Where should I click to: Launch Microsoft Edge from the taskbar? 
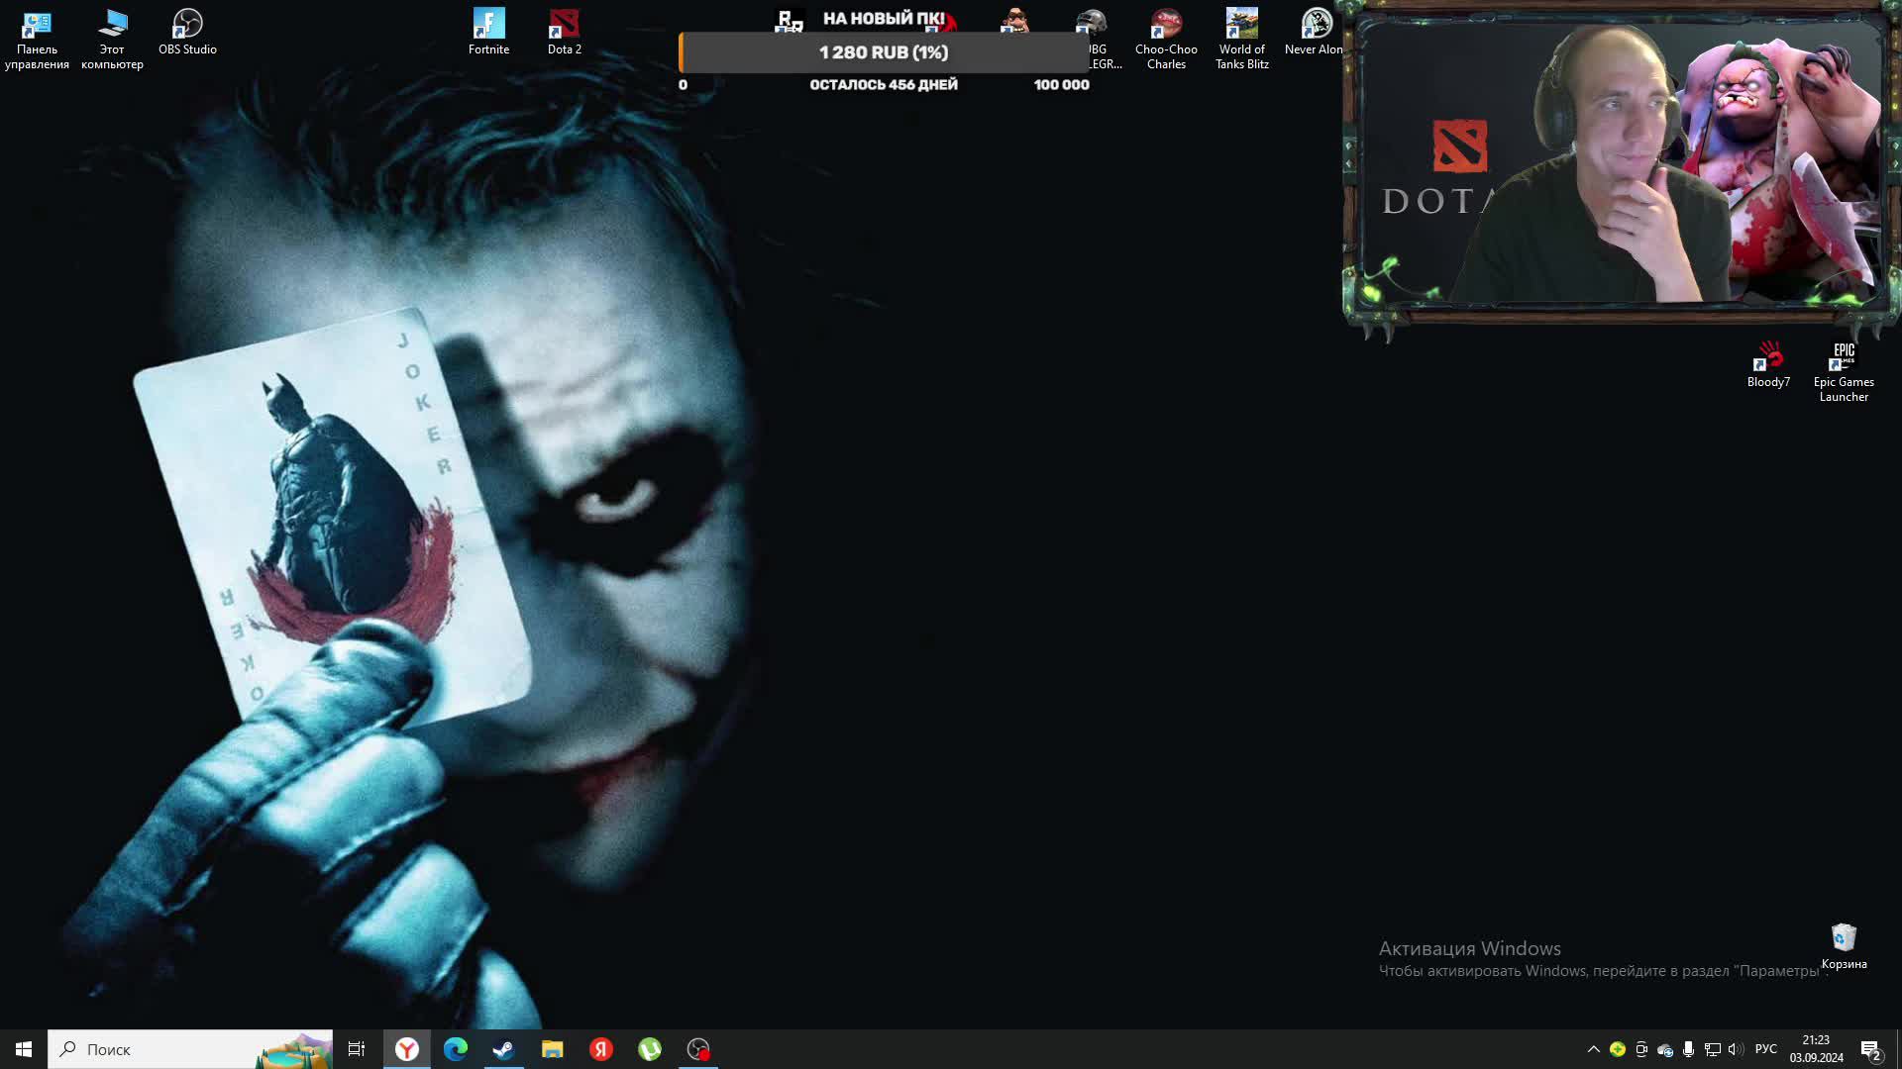click(456, 1049)
